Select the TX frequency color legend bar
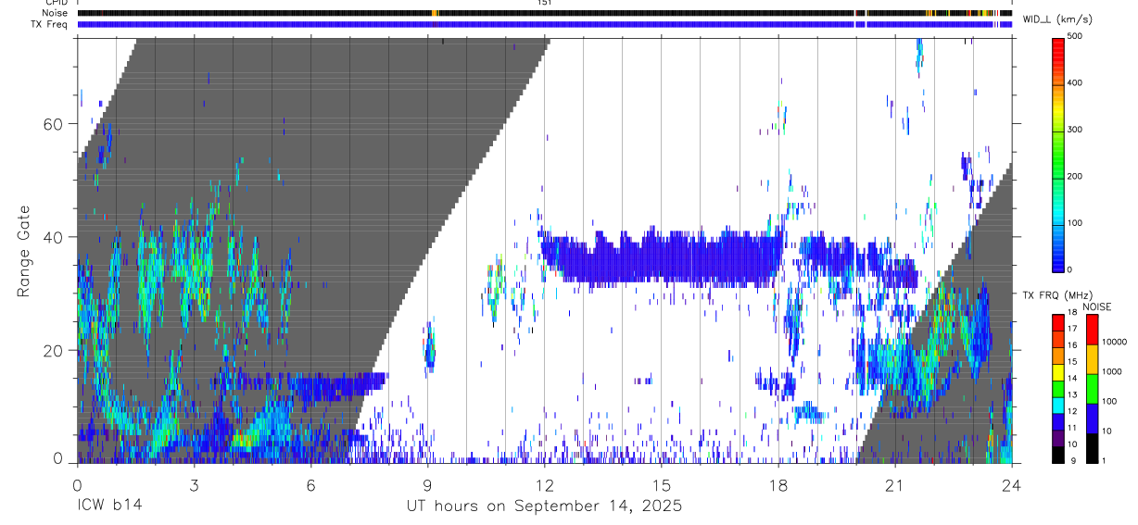Image resolution: width=1138 pixels, height=525 pixels. click(1058, 388)
